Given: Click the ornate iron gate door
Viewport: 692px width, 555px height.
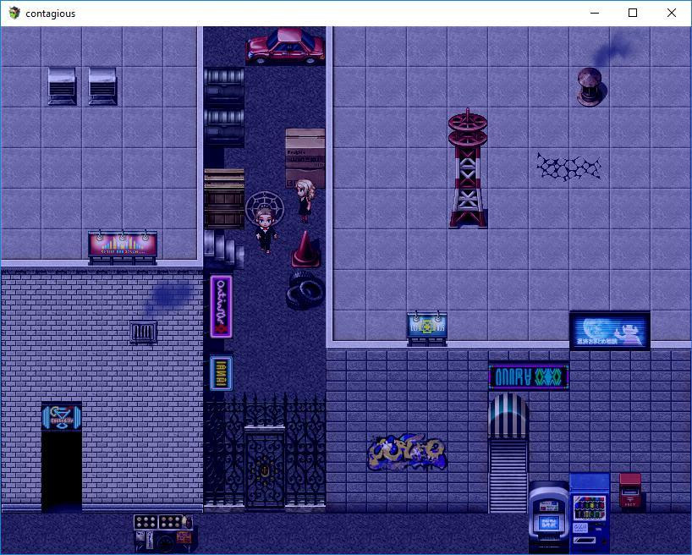Looking at the screenshot, I should pos(264,468).
